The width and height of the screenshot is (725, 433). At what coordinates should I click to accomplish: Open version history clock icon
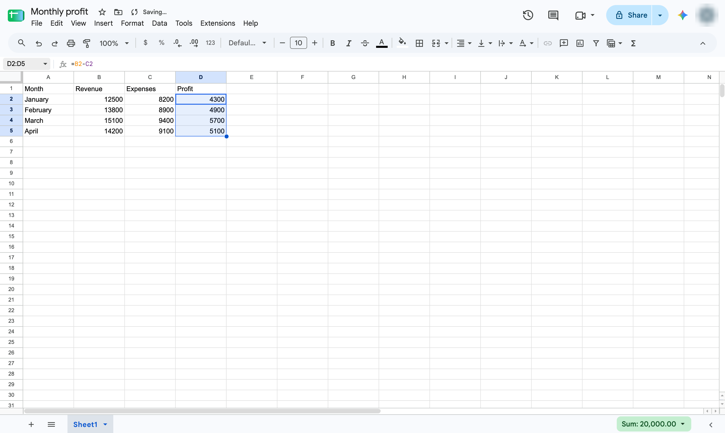click(528, 15)
